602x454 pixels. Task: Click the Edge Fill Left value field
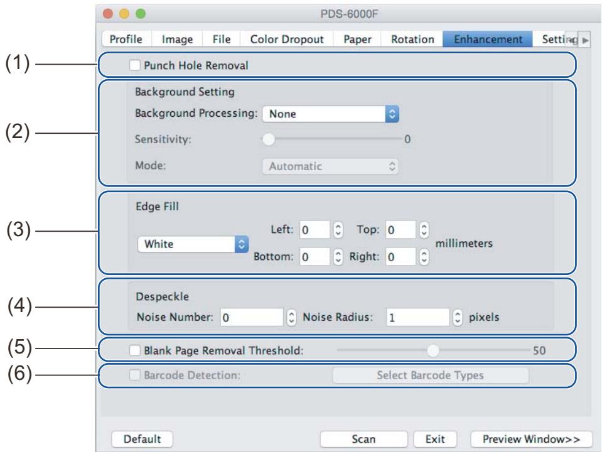[x=314, y=230]
